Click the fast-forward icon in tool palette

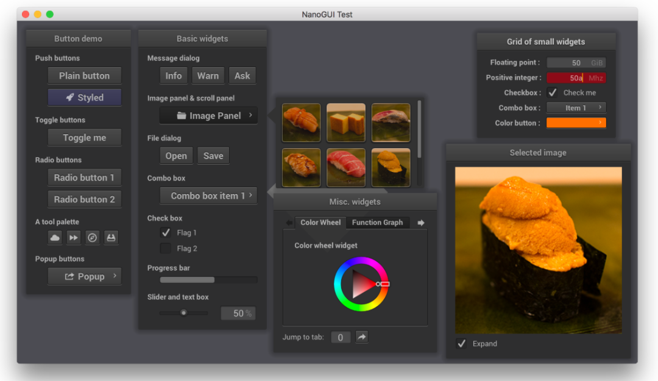(74, 238)
